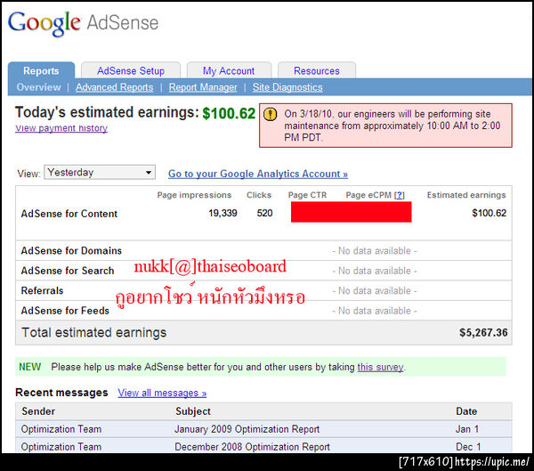
Task: Open January 2009 Optimization Report message
Action: (x=247, y=429)
